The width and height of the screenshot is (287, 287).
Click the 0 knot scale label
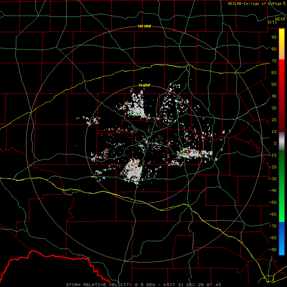275,143
